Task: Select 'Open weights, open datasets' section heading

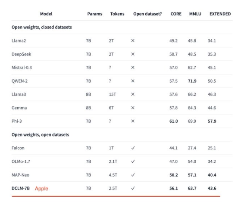Action: [41, 135]
